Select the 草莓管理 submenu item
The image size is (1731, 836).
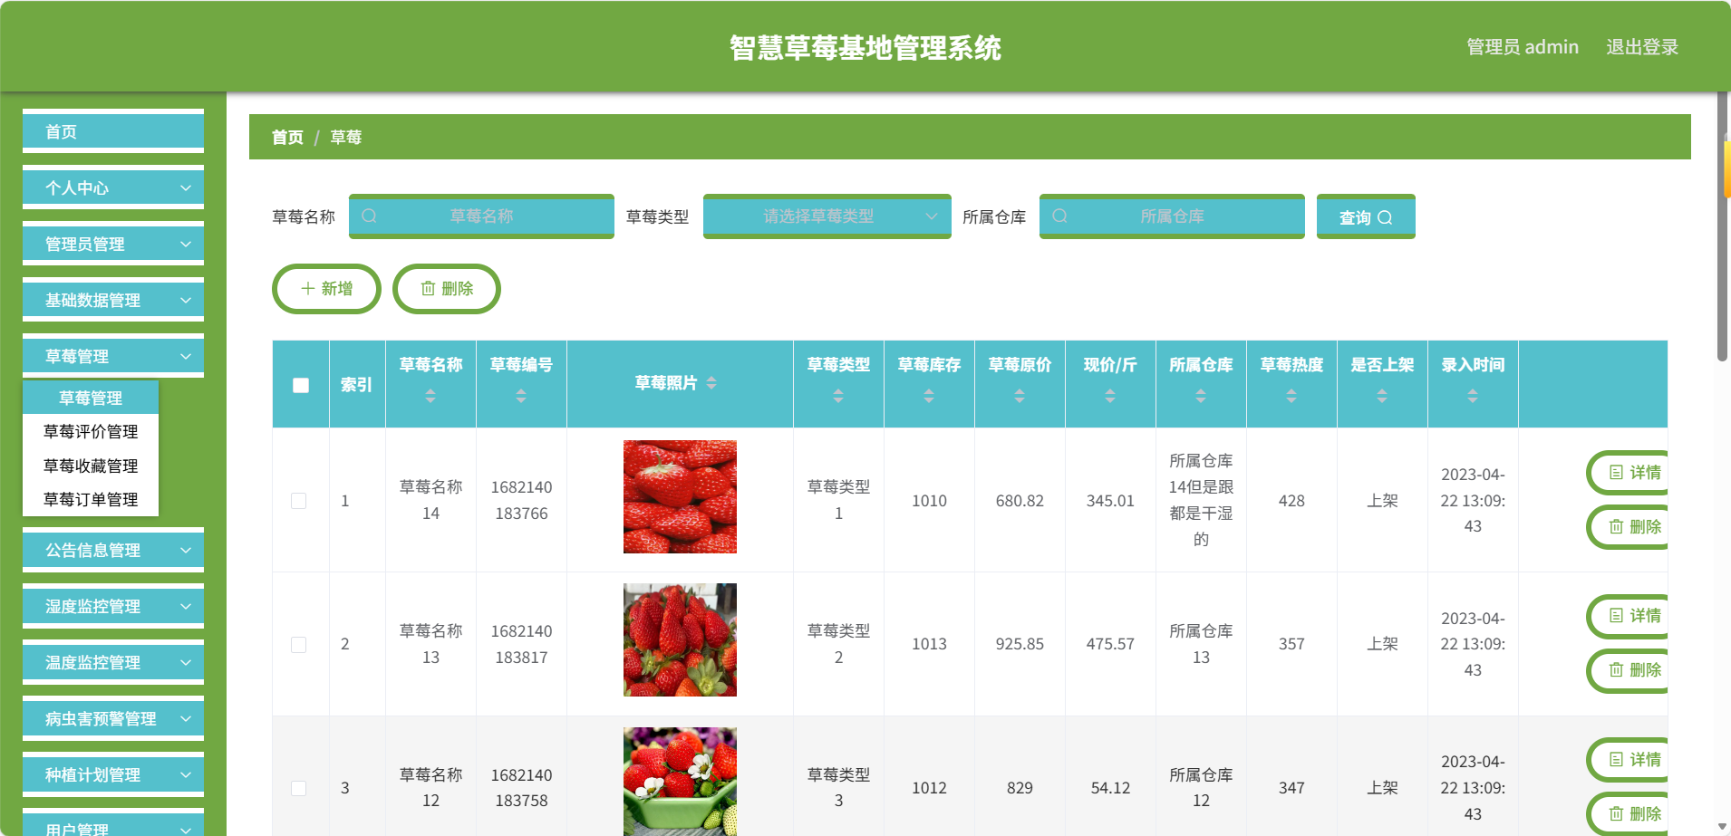[91, 398]
